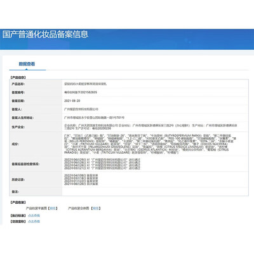The width and height of the screenshot is (254, 254).
Task: Click the 【产品信息】 section heading
Action: (18, 77)
